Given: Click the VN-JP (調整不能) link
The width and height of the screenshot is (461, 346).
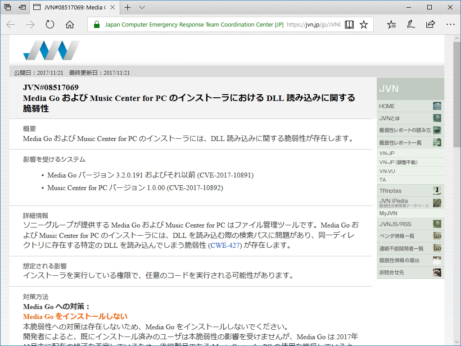Looking at the screenshot, I should coord(398,162).
